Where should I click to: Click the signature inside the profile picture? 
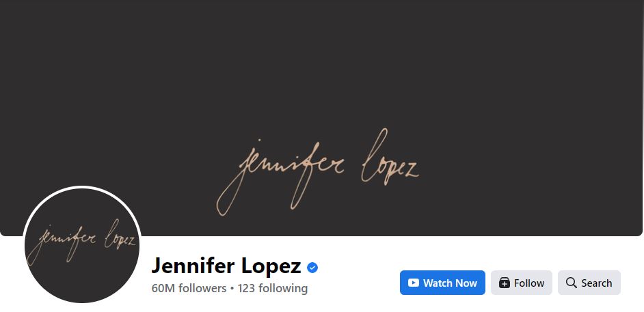[81, 242]
